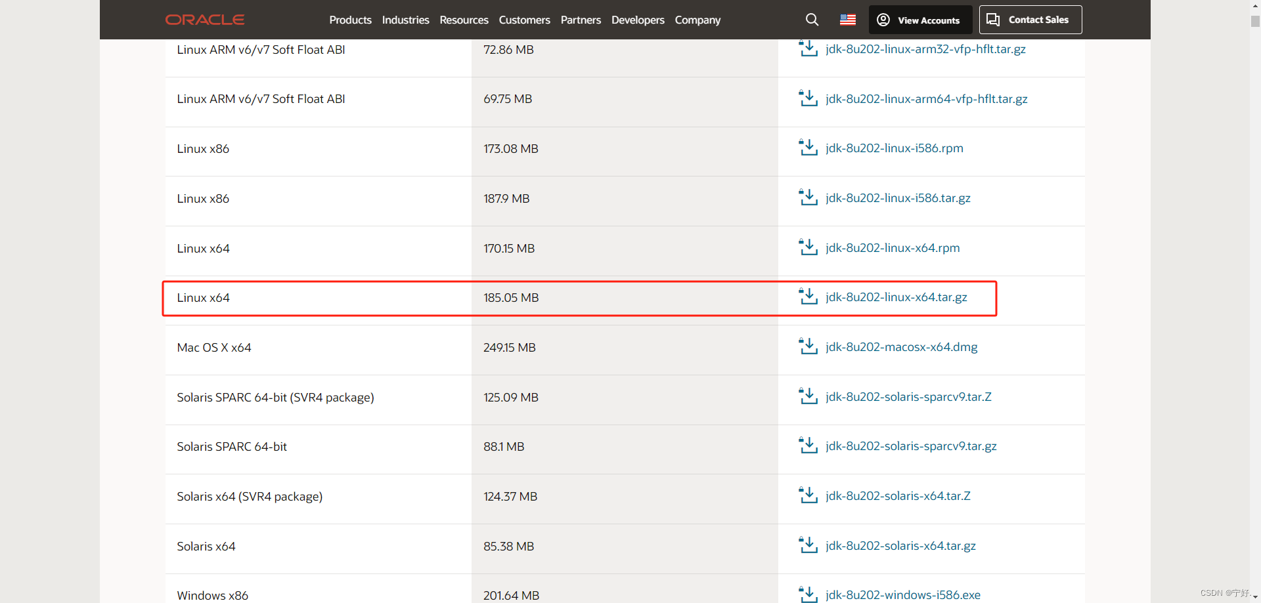Download jdk-8u202-solaris-sparcv9.tar.Z link
Viewport: 1261px width, 603px height.
(908, 397)
